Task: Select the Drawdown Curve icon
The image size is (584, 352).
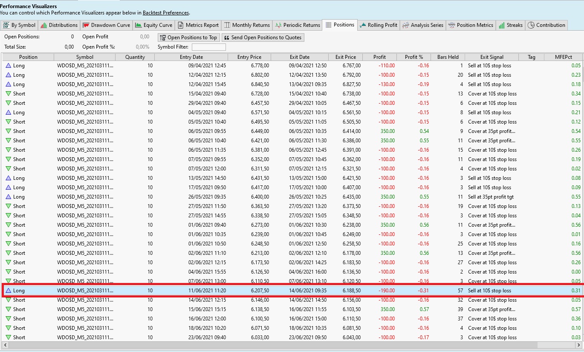Action: [x=86, y=25]
